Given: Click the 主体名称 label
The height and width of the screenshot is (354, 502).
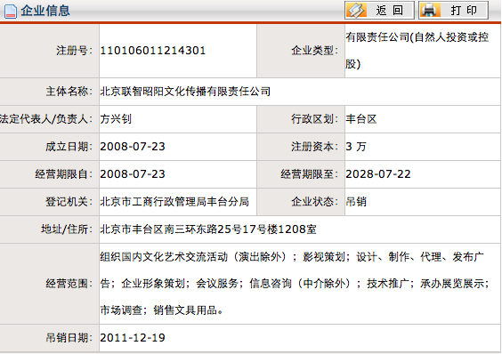Looking at the screenshot, I should (x=69, y=92).
